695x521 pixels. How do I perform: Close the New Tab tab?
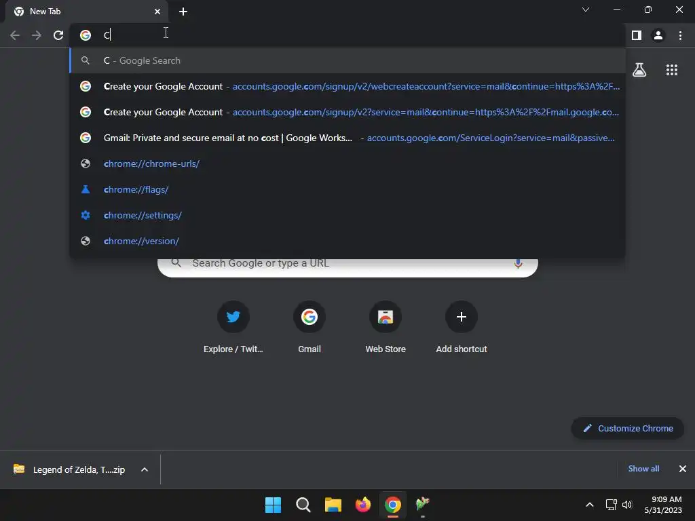point(157,12)
